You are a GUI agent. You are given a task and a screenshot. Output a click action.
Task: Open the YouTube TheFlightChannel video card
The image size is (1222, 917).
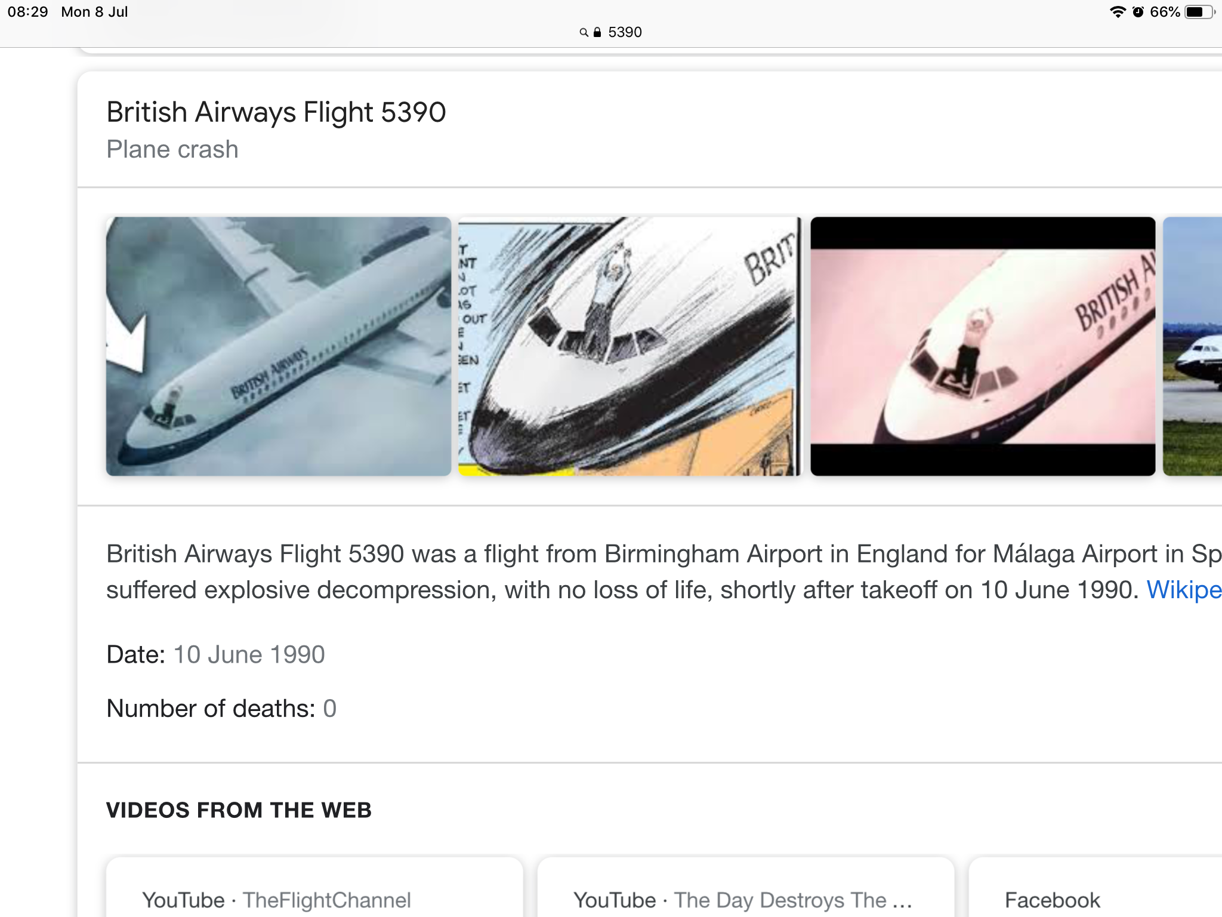coord(314,887)
